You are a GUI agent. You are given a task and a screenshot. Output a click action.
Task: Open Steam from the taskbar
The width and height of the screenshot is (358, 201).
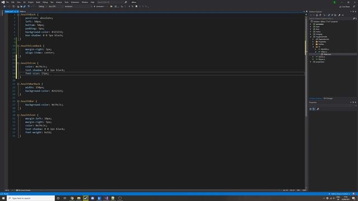click(86, 198)
